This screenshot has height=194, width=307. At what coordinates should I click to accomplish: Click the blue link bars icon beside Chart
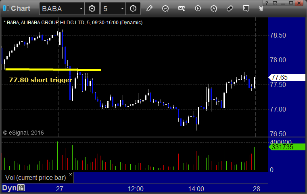pos(6,8)
